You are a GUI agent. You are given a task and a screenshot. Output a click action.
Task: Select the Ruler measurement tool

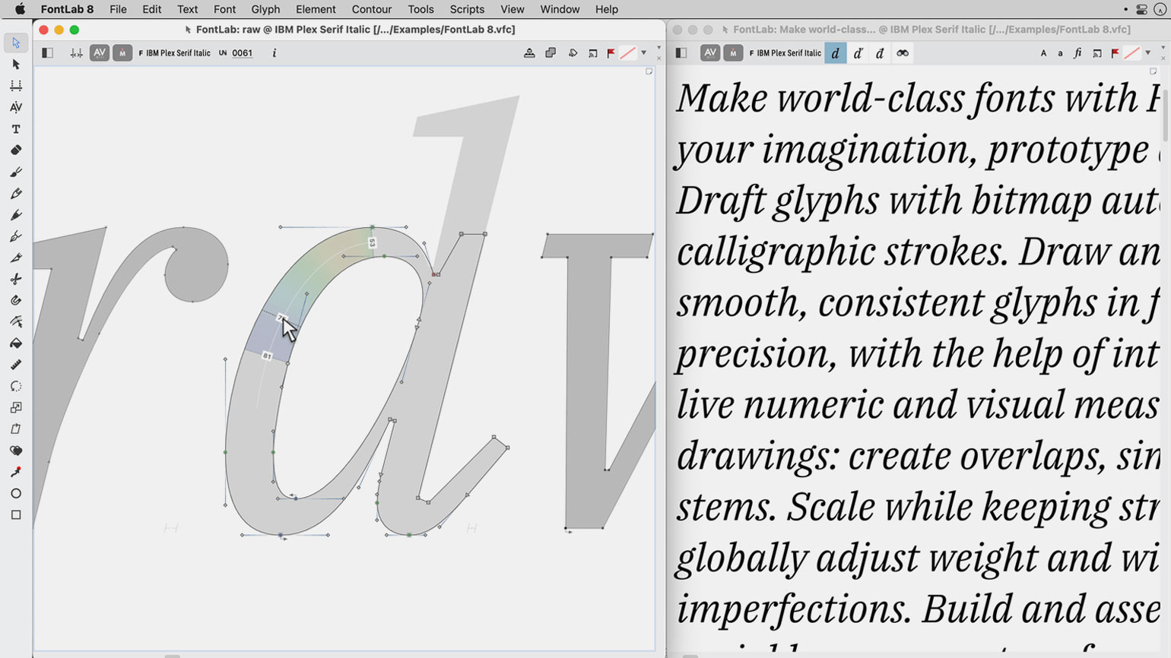(x=16, y=365)
